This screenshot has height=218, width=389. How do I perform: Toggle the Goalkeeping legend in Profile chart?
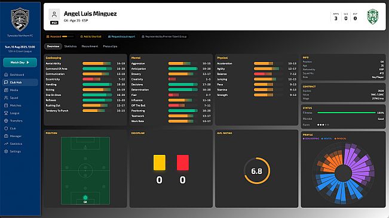click(x=311, y=139)
